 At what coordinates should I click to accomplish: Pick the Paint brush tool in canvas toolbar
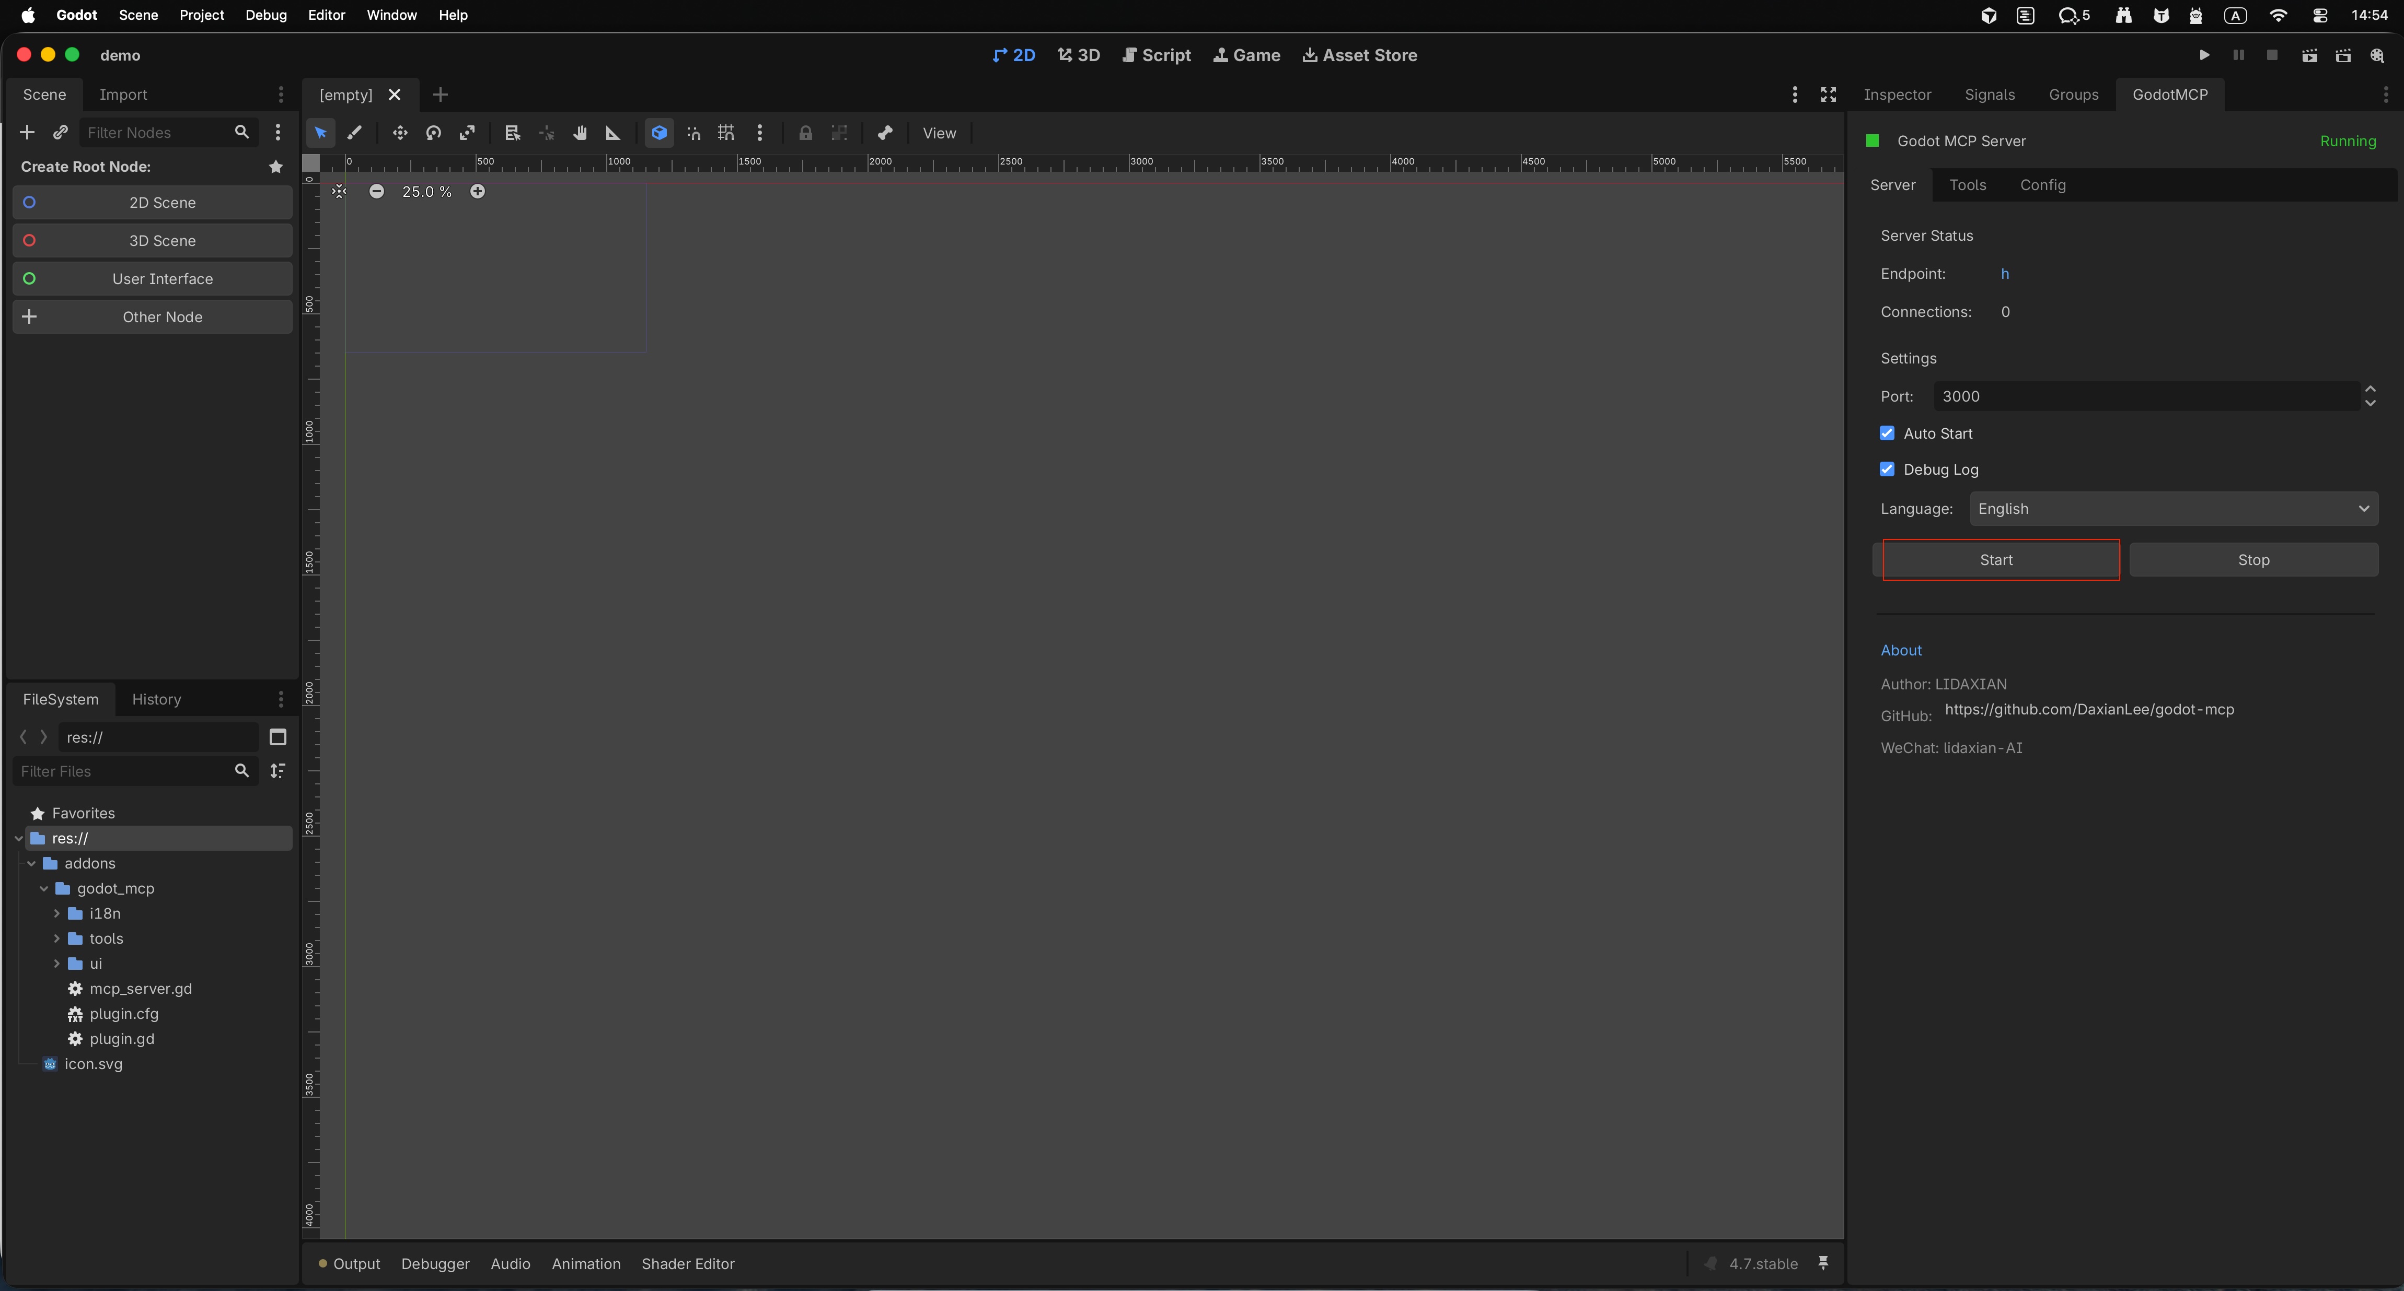click(x=355, y=133)
